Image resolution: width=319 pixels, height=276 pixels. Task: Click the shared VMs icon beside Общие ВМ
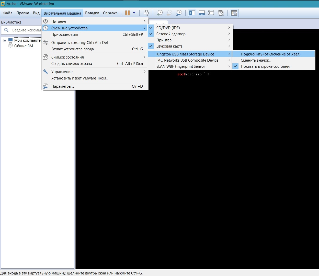tap(10, 46)
